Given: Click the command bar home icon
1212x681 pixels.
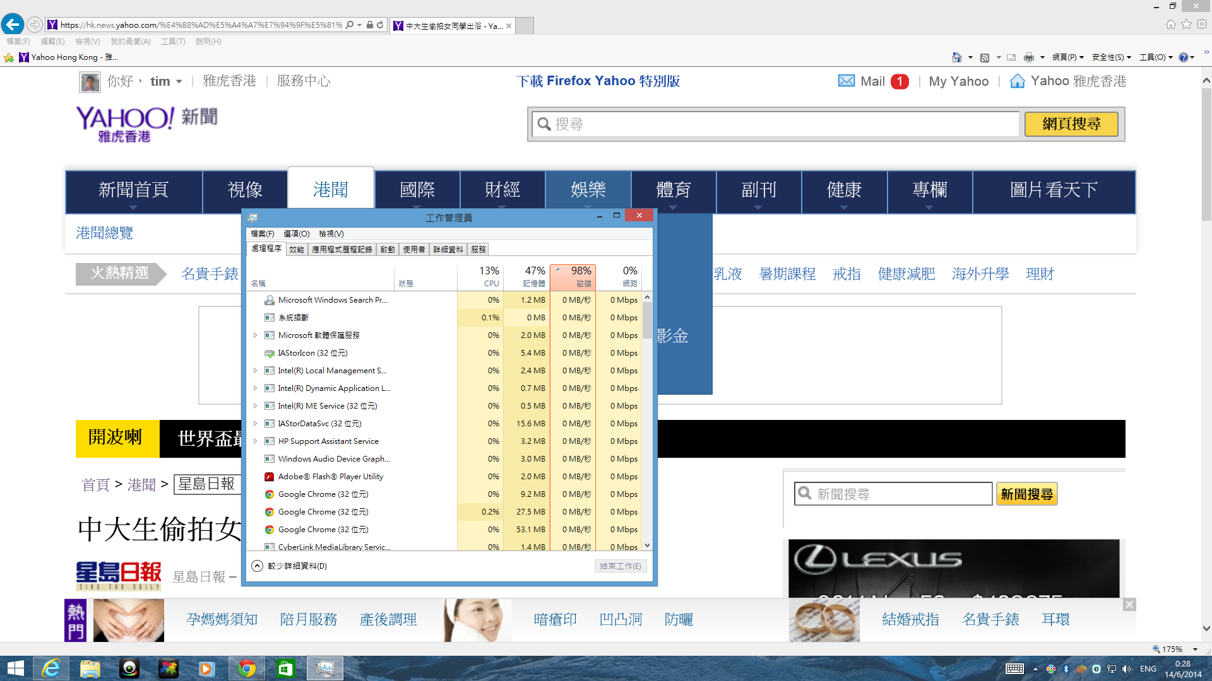Looking at the screenshot, I should pyautogui.click(x=957, y=57).
